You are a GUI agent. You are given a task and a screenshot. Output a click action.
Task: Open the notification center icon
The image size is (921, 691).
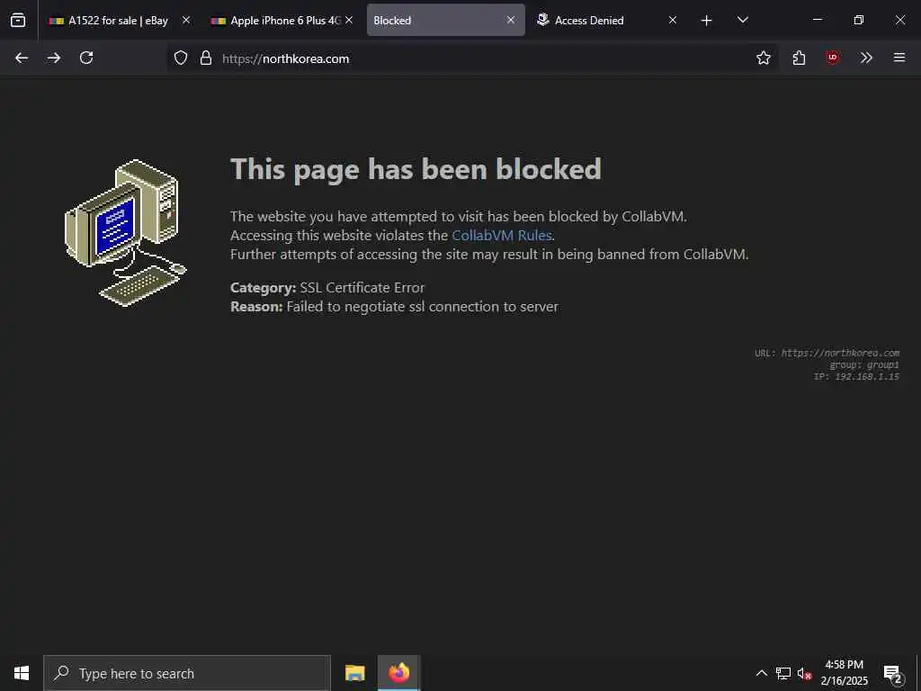893,674
